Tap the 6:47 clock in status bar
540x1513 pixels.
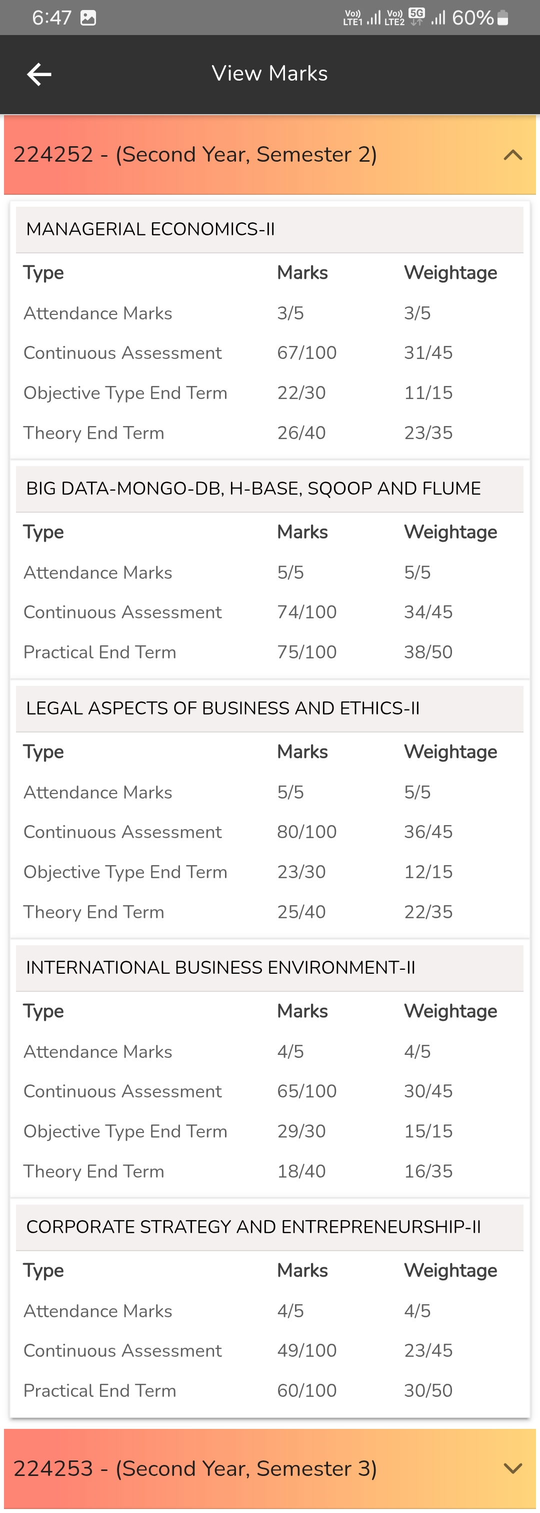point(51,18)
